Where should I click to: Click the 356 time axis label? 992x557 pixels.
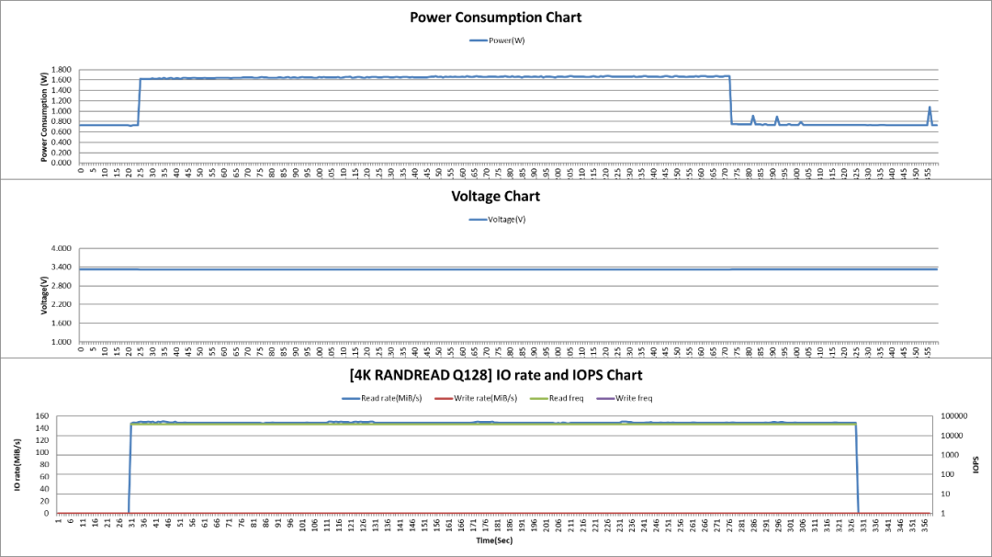(926, 524)
